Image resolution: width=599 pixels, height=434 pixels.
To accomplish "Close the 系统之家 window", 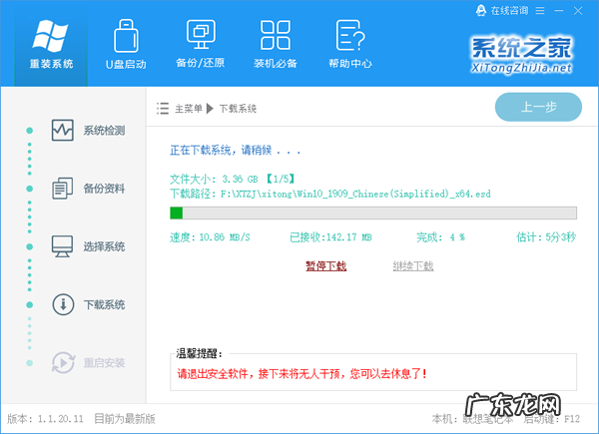I will pos(578,11).
